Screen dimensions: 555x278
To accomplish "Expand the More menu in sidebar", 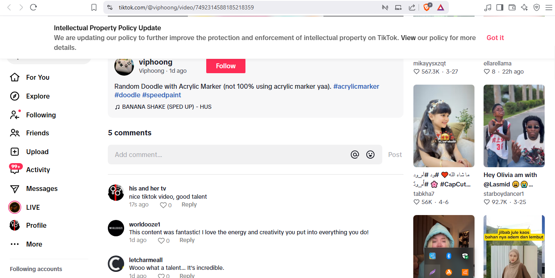I will coord(34,244).
